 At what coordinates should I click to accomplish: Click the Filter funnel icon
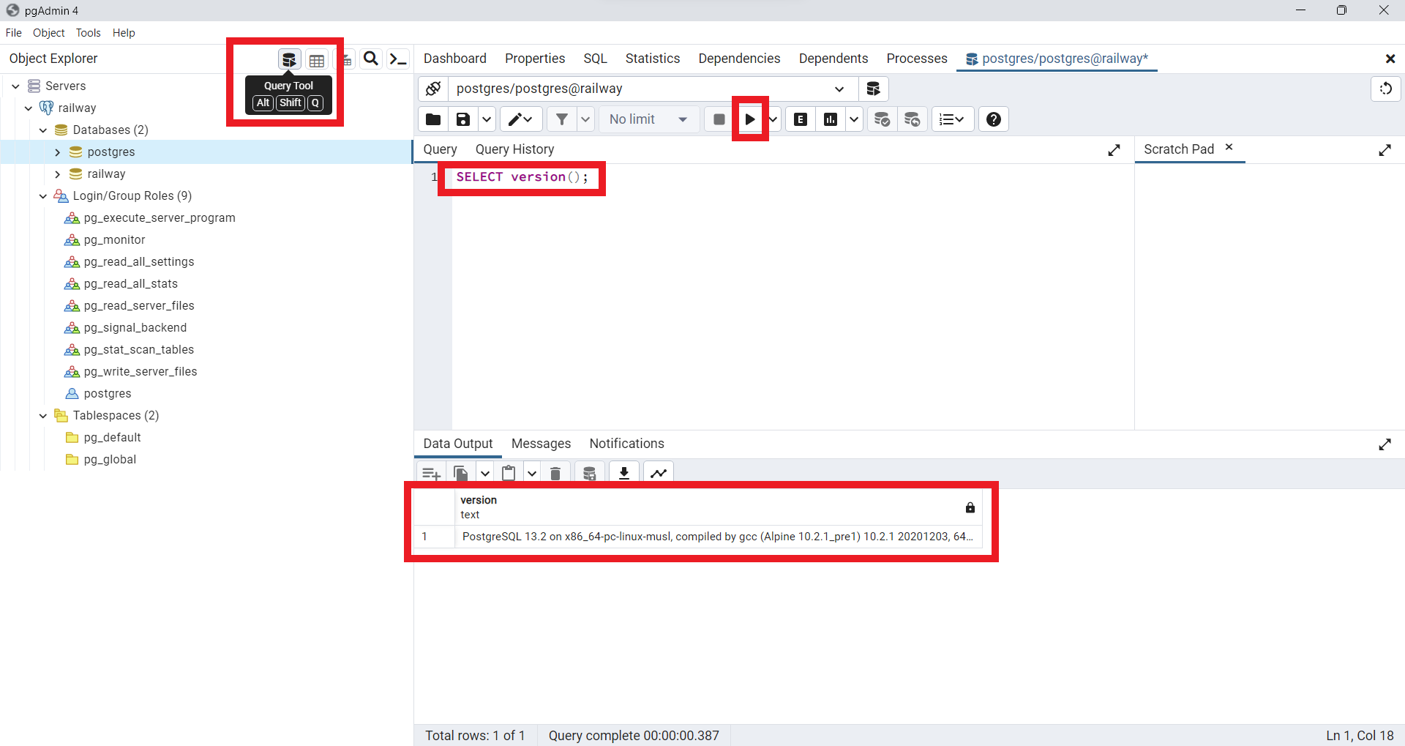[562, 119]
